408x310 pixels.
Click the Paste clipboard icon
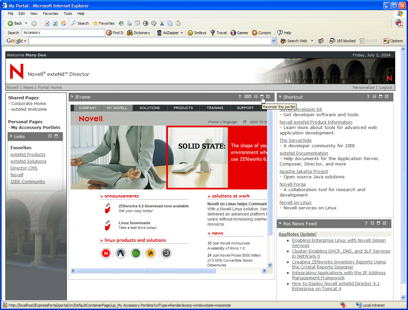tap(178, 23)
